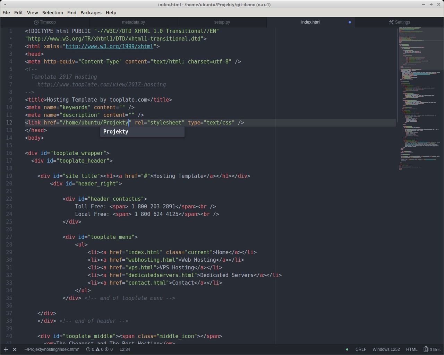Click the file path in status bar
Screen dimensions: 444x355
[x=52, y=349]
